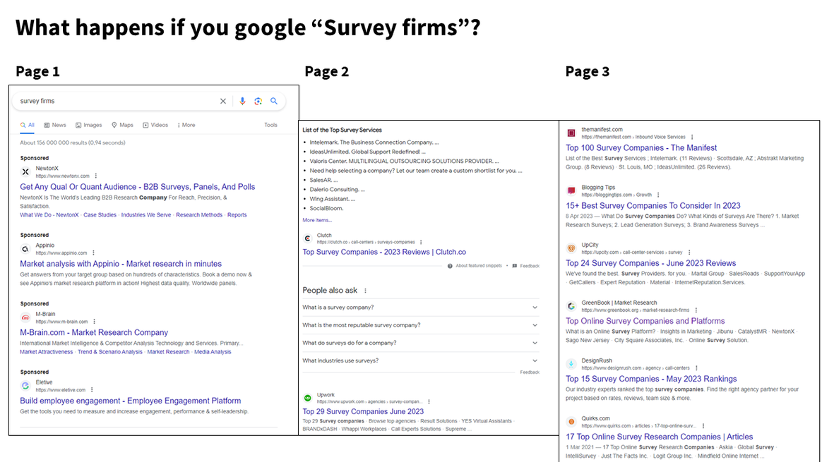
Task: Click "More items..." under the survey services list
Action: [316, 220]
